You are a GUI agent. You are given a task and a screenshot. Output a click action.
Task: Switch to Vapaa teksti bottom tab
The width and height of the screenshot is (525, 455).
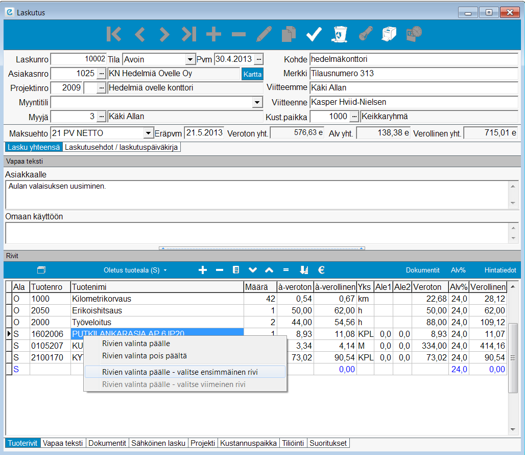pyautogui.click(x=63, y=443)
